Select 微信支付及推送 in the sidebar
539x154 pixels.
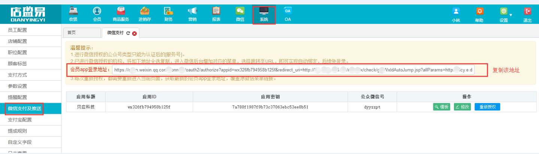31,108
